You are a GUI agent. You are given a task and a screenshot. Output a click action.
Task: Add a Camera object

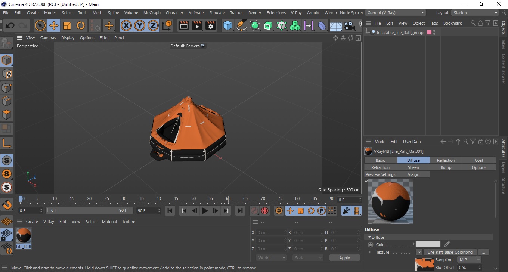349,25
